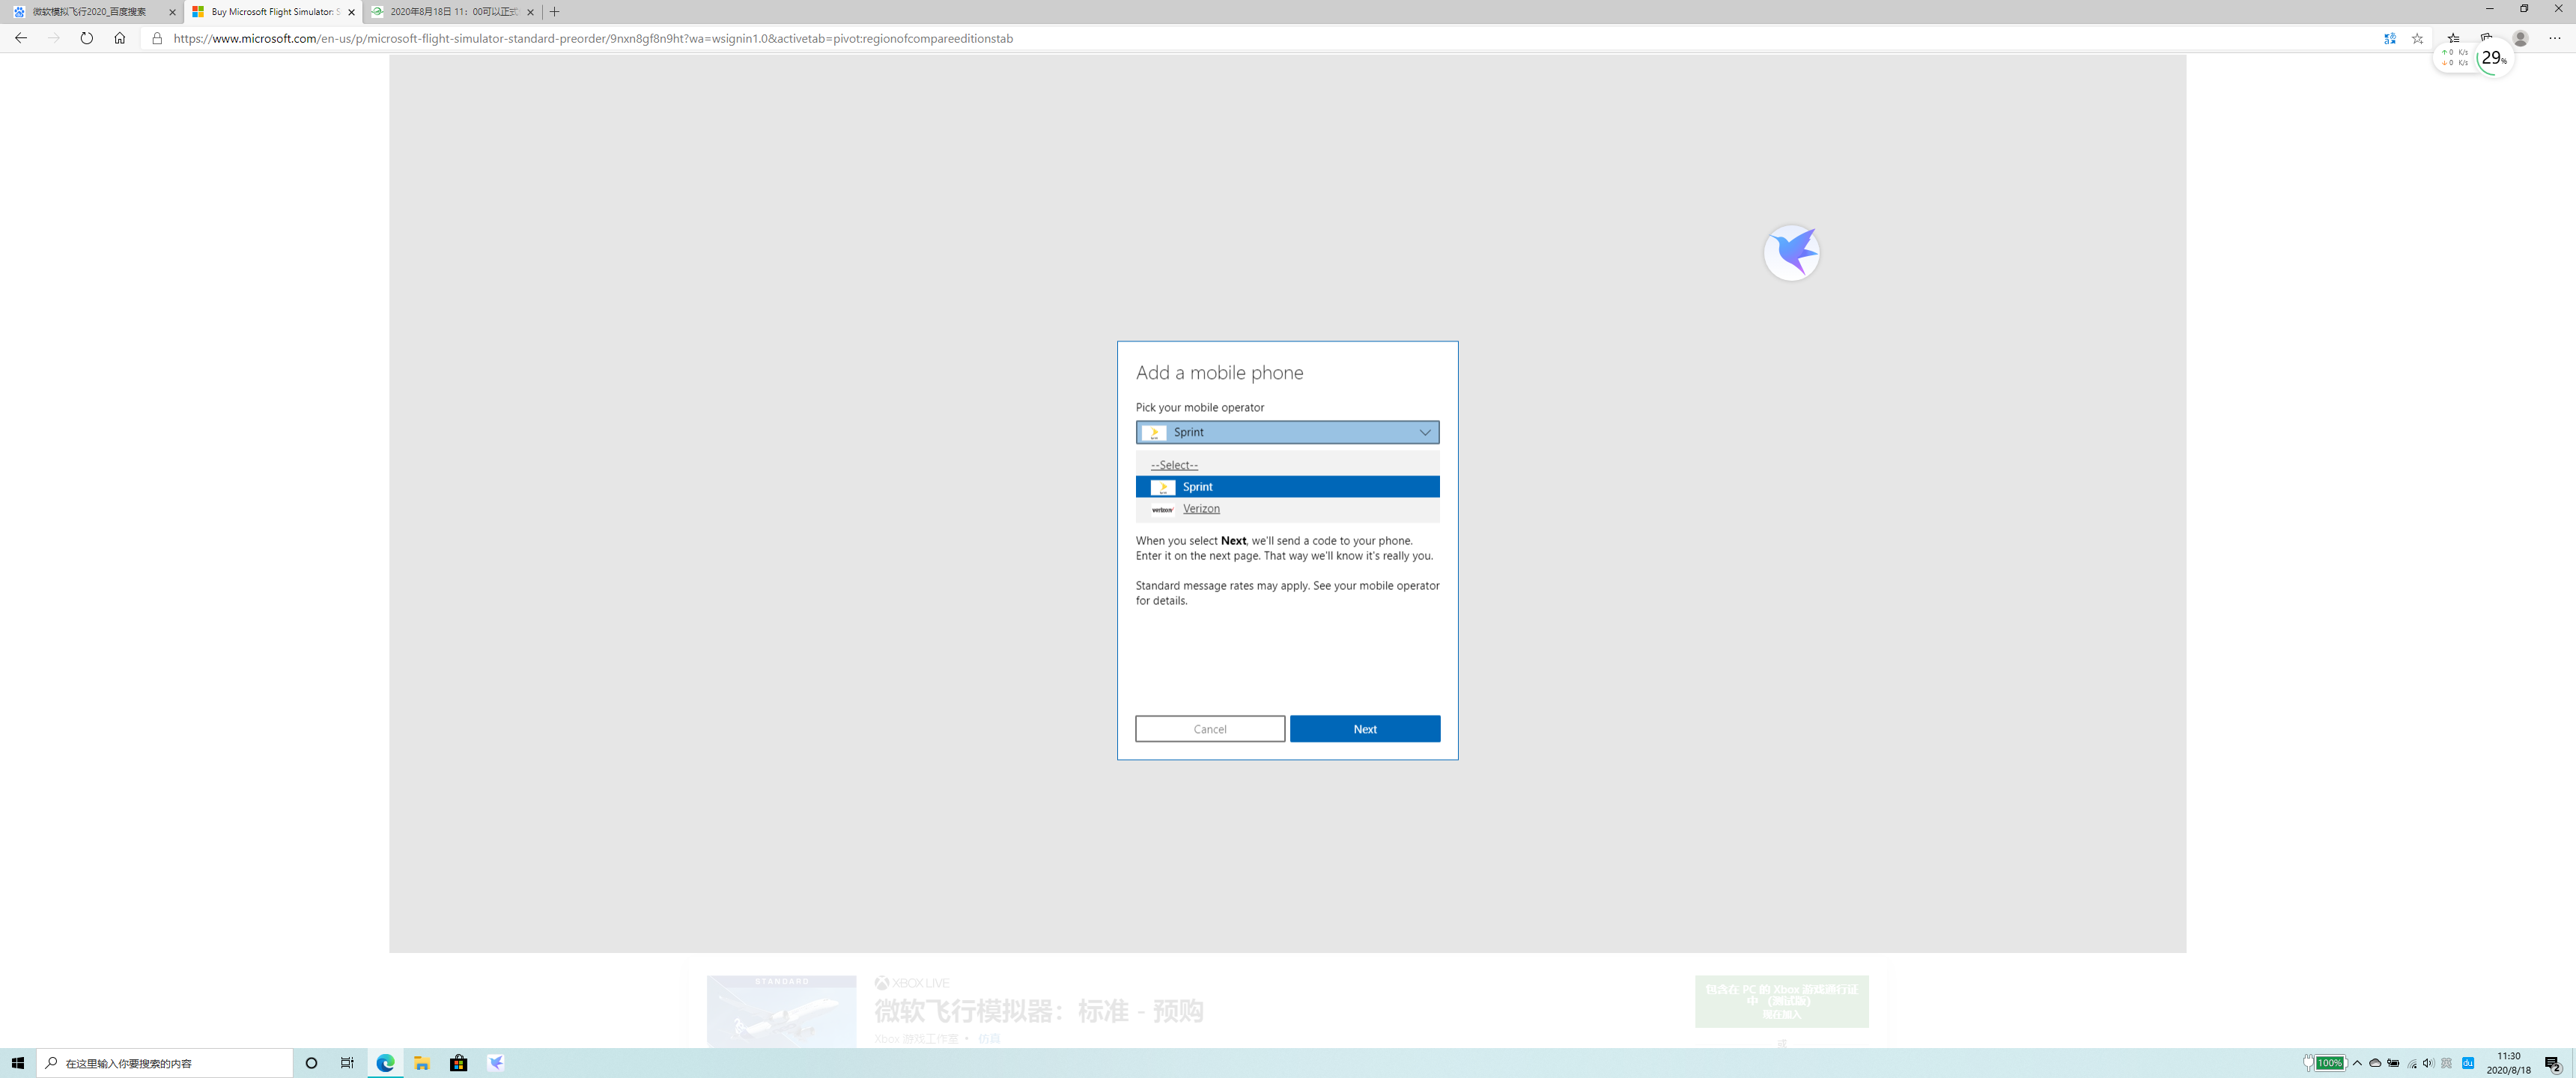This screenshot has height=1078, width=2576.
Task: Show hidden system tray icons
Action: click(x=2357, y=1063)
